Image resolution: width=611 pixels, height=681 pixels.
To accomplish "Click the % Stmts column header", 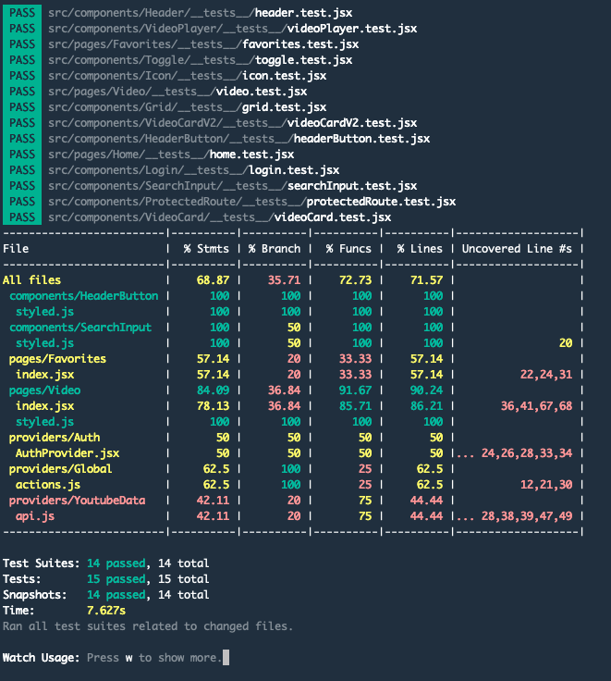I will [x=206, y=249].
